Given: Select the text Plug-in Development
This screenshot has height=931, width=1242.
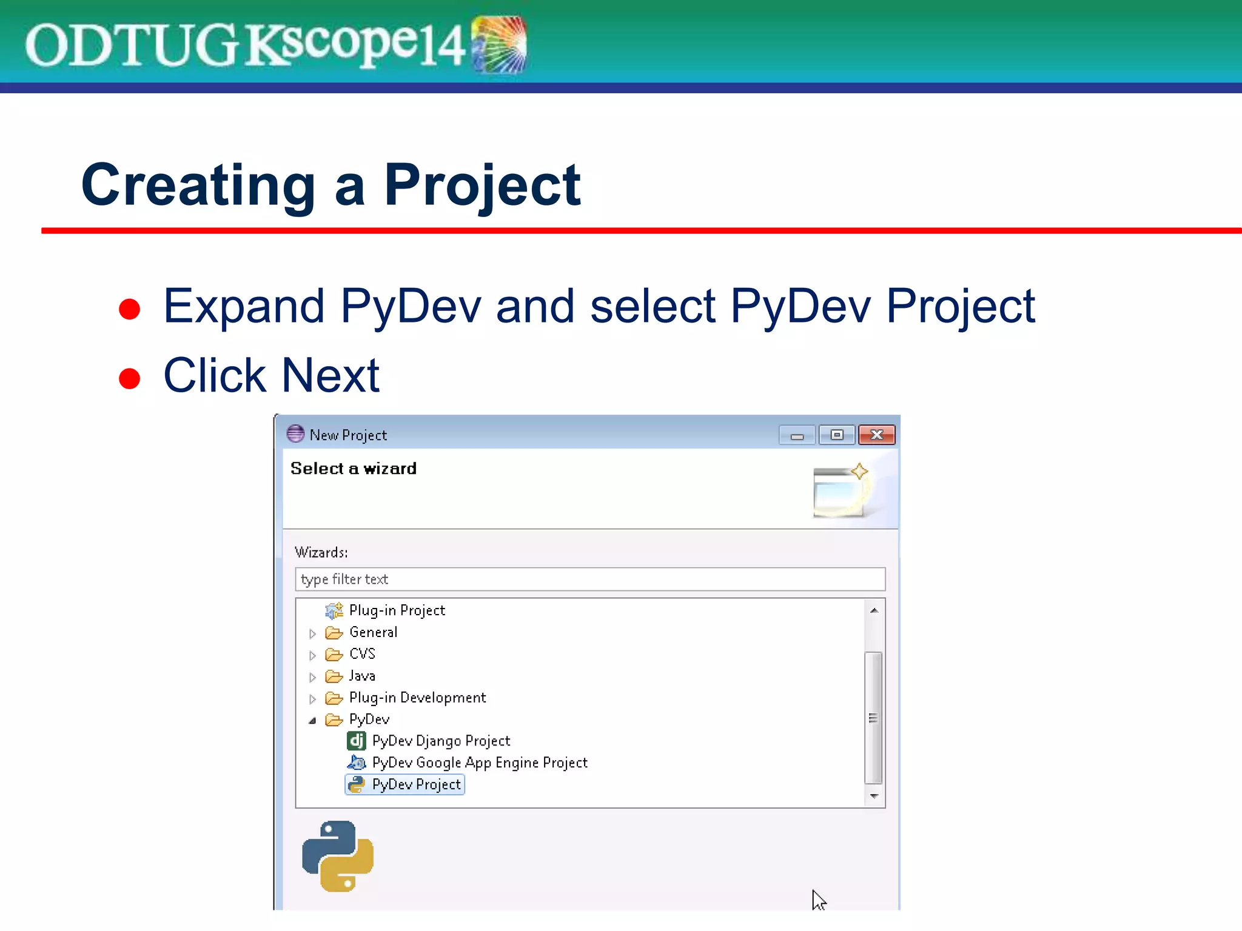Looking at the screenshot, I should [418, 698].
